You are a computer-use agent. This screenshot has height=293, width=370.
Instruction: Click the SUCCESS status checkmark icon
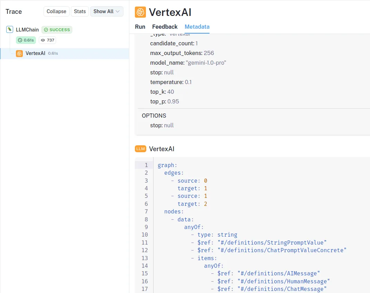click(x=46, y=30)
